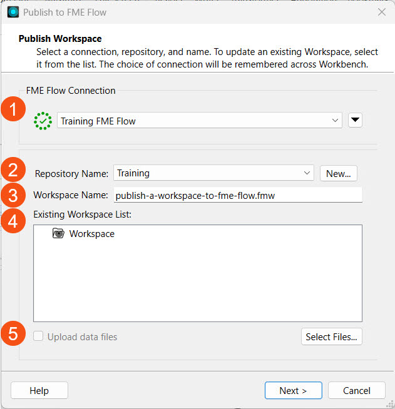The image size is (395, 409).
Task: Click the orange number 3 callout
Action: pos(13,194)
